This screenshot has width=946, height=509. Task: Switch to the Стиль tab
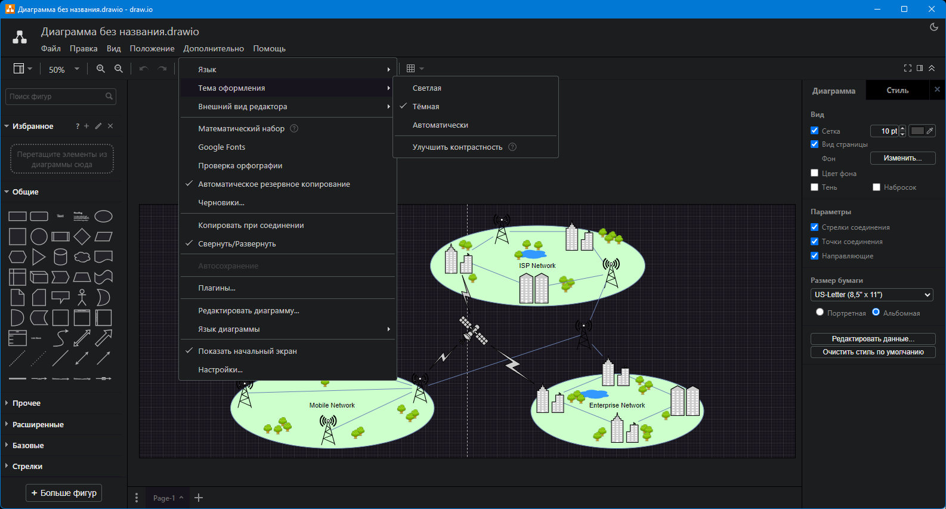[x=897, y=90]
